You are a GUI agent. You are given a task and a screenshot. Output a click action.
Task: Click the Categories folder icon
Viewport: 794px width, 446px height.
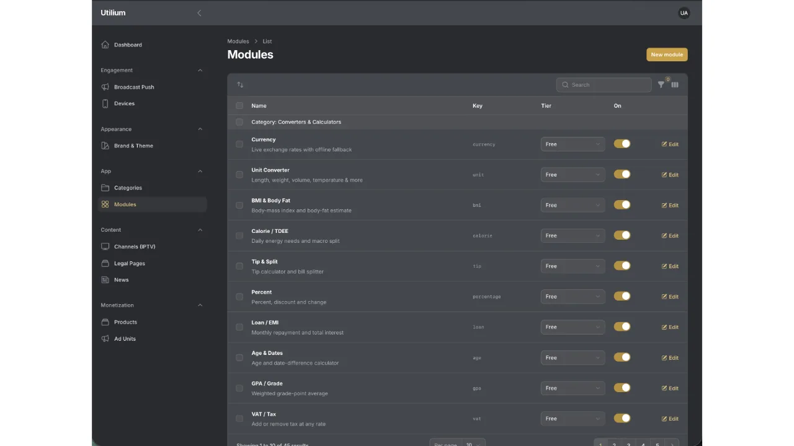(x=105, y=188)
